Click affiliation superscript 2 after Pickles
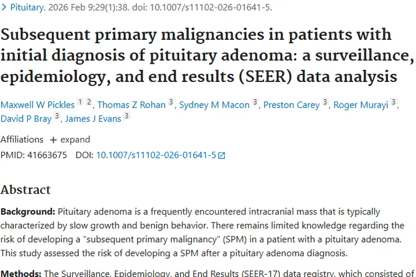416x277 pixels. [x=89, y=102]
